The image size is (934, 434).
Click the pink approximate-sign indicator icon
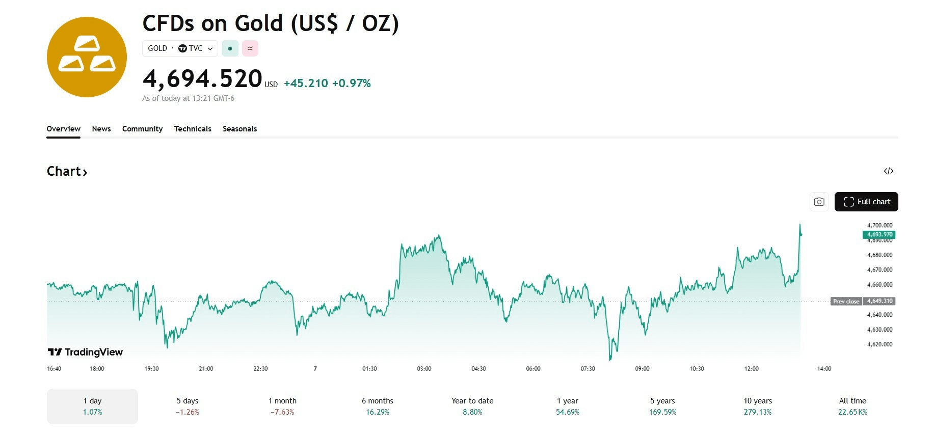[250, 48]
